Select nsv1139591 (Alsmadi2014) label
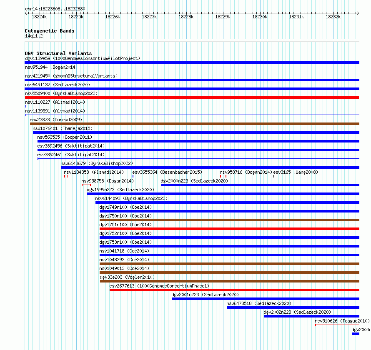The image size is (371, 350). coord(55,111)
